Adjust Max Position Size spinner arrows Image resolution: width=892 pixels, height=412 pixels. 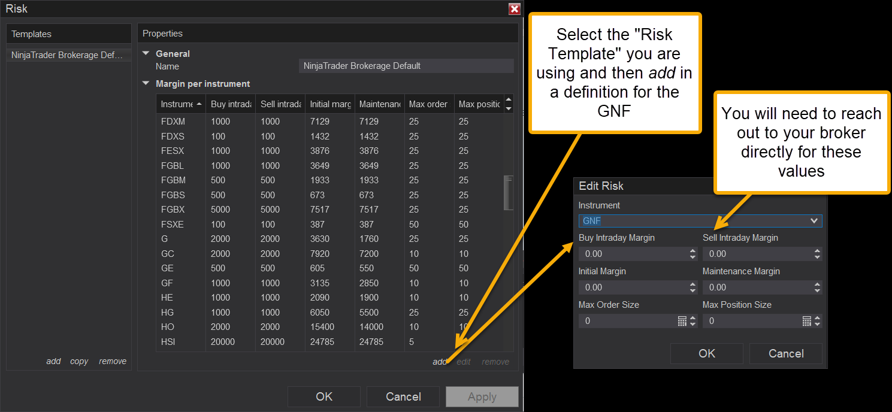tap(818, 321)
